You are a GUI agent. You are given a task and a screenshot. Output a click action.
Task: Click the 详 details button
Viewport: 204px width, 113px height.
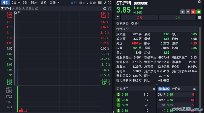pyautogui.click(x=194, y=89)
